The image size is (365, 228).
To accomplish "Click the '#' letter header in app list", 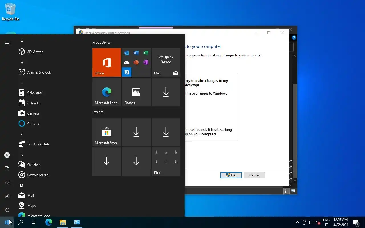I will point(22,42).
